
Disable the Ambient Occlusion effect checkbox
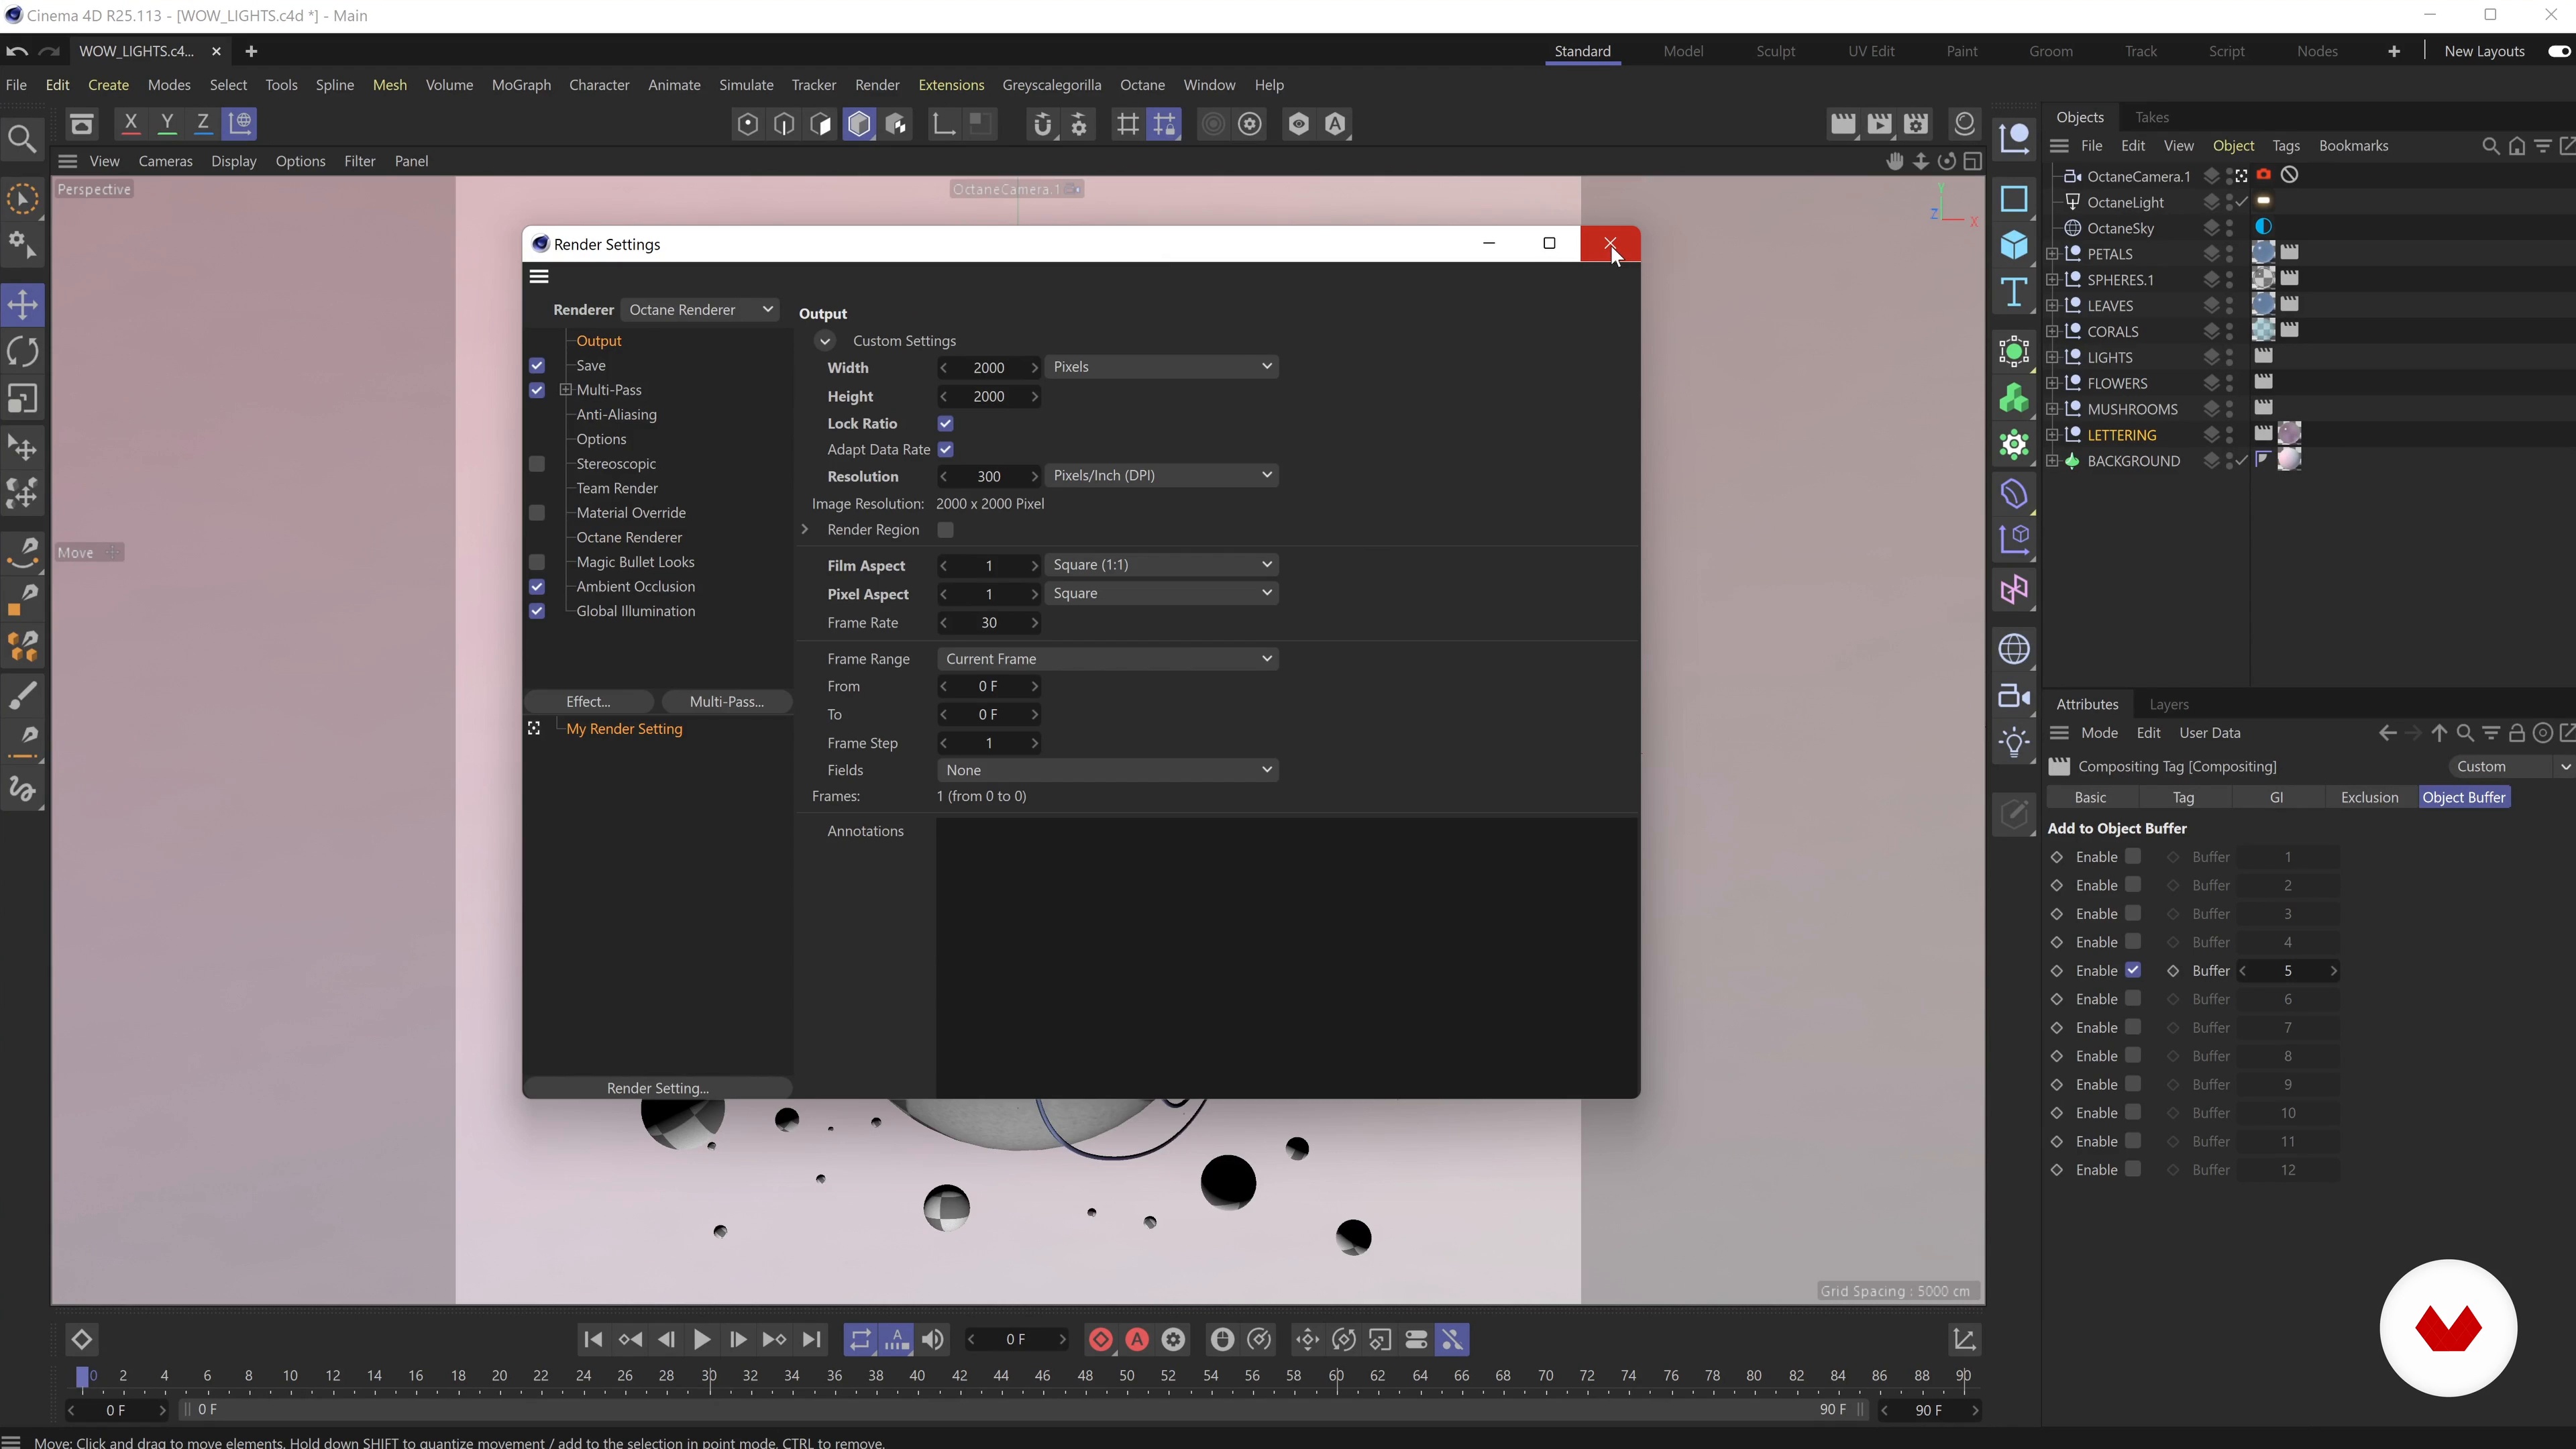tap(537, 587)
